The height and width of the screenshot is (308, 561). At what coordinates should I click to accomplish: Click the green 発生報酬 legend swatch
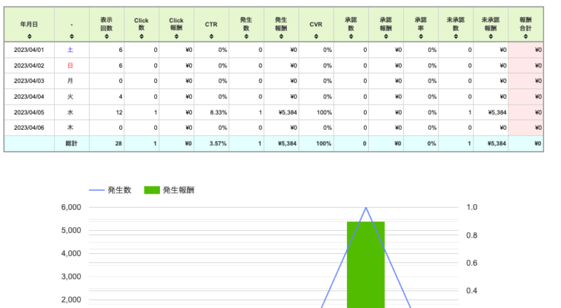(x=151, y=190)
